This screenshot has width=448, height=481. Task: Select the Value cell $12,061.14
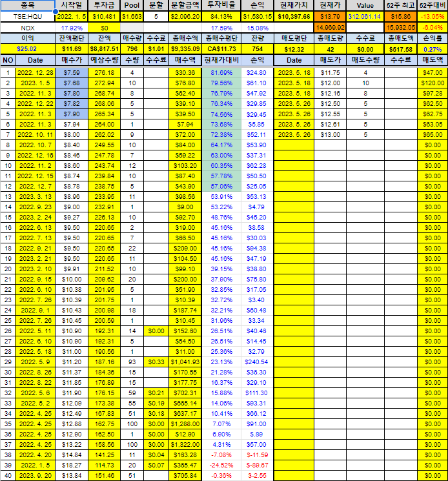[x=365, y=17]
